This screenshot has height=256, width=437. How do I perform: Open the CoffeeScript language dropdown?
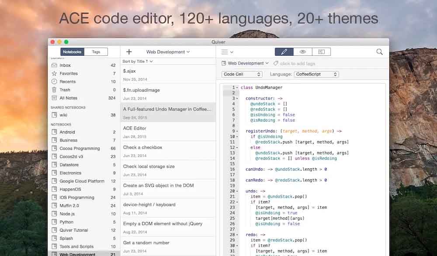pyautogui.click(x=316, y=74)
